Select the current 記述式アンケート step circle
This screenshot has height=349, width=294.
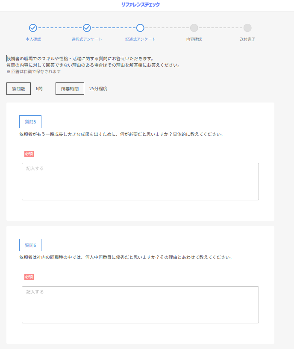tap(140, 28)
